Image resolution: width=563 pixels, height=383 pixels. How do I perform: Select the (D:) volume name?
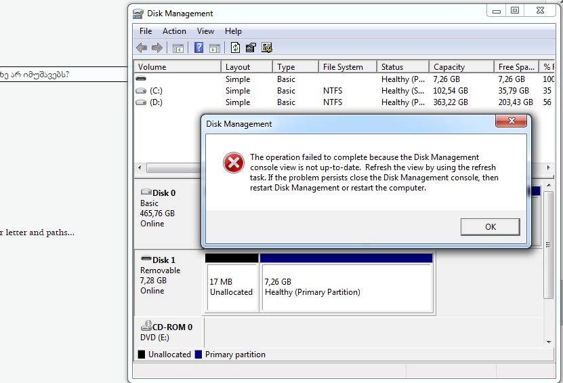pos(157,102)
